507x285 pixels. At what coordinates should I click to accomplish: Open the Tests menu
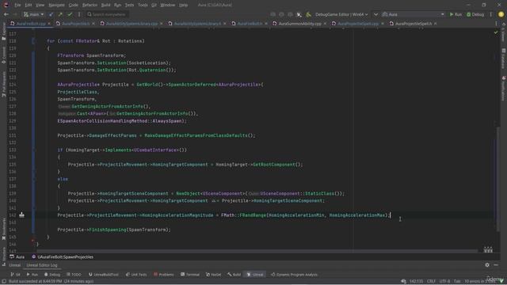[x=129, y=5]
